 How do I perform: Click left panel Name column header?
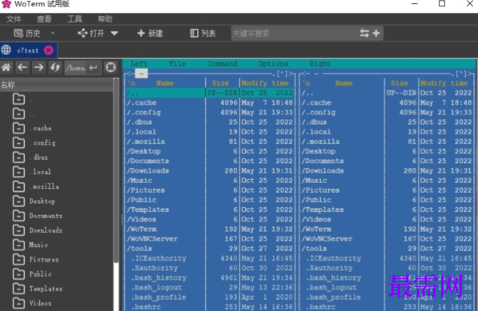tap(165, 83)
